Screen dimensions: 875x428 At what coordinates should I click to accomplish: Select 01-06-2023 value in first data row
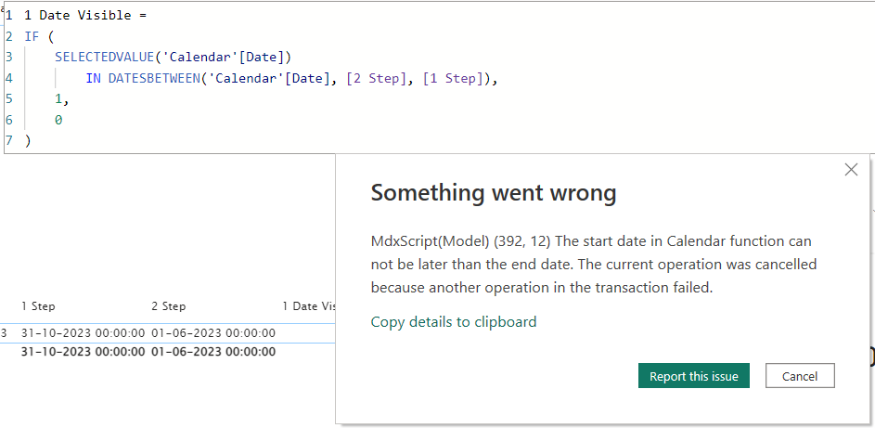(x=213, y=333)
